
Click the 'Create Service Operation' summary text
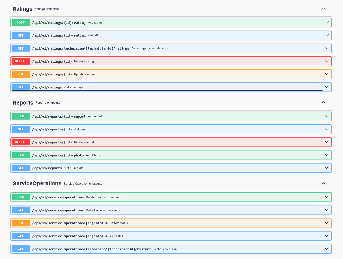pos(103,197)
